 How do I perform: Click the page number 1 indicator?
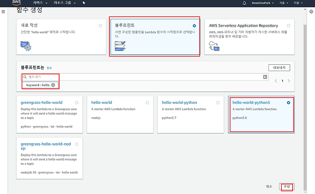tap(283, 81)
